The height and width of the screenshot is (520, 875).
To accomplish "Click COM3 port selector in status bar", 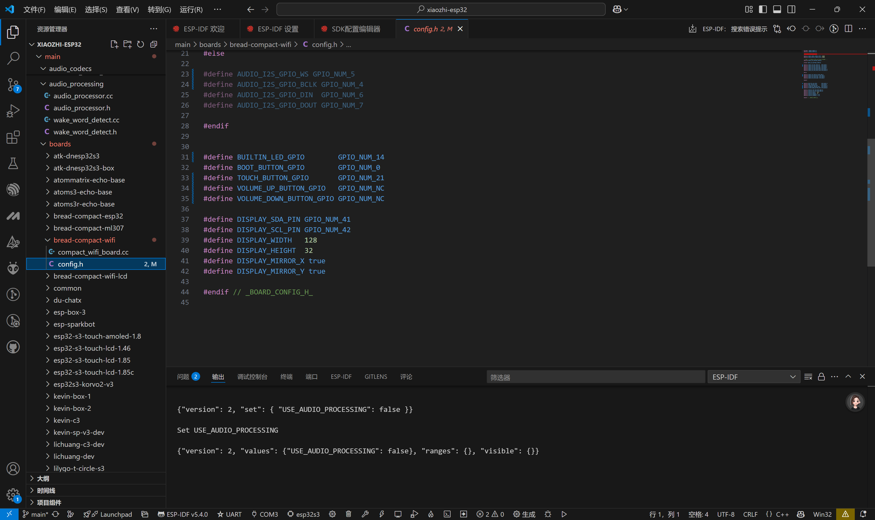I will click(265, 514).
